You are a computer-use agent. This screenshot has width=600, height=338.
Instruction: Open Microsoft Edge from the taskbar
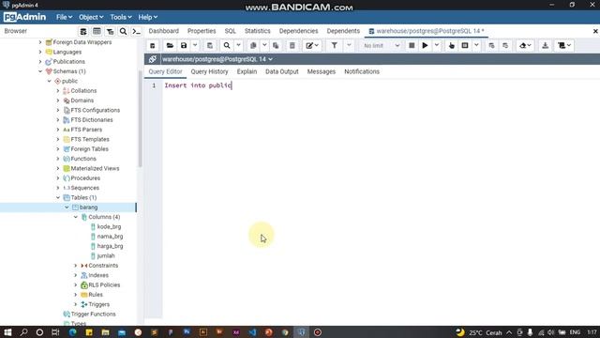point(72,332)
